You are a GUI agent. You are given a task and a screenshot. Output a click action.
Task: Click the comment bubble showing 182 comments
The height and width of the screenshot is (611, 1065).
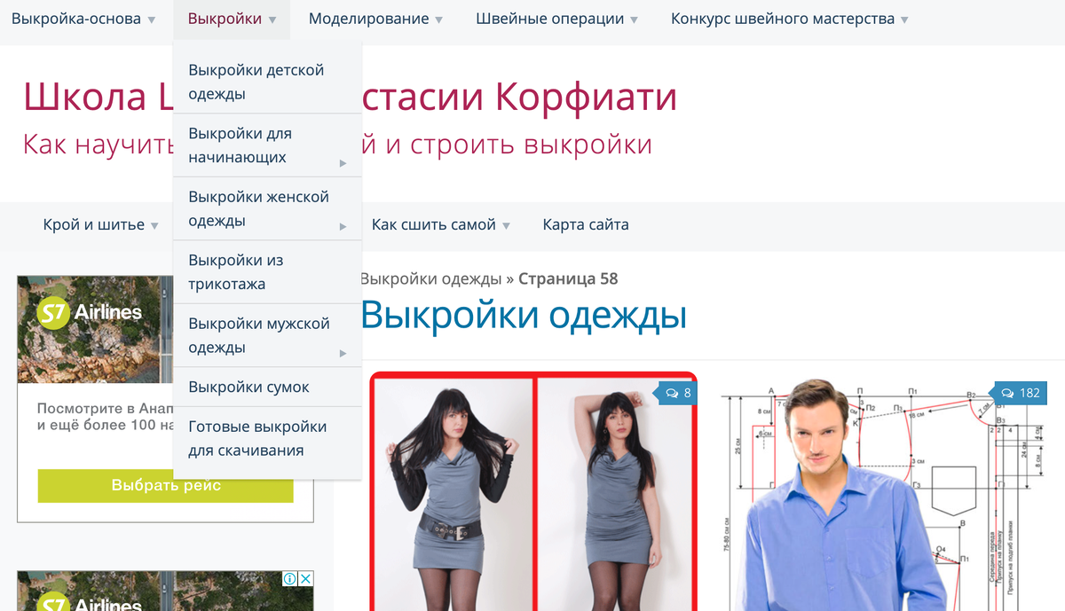1019,392
